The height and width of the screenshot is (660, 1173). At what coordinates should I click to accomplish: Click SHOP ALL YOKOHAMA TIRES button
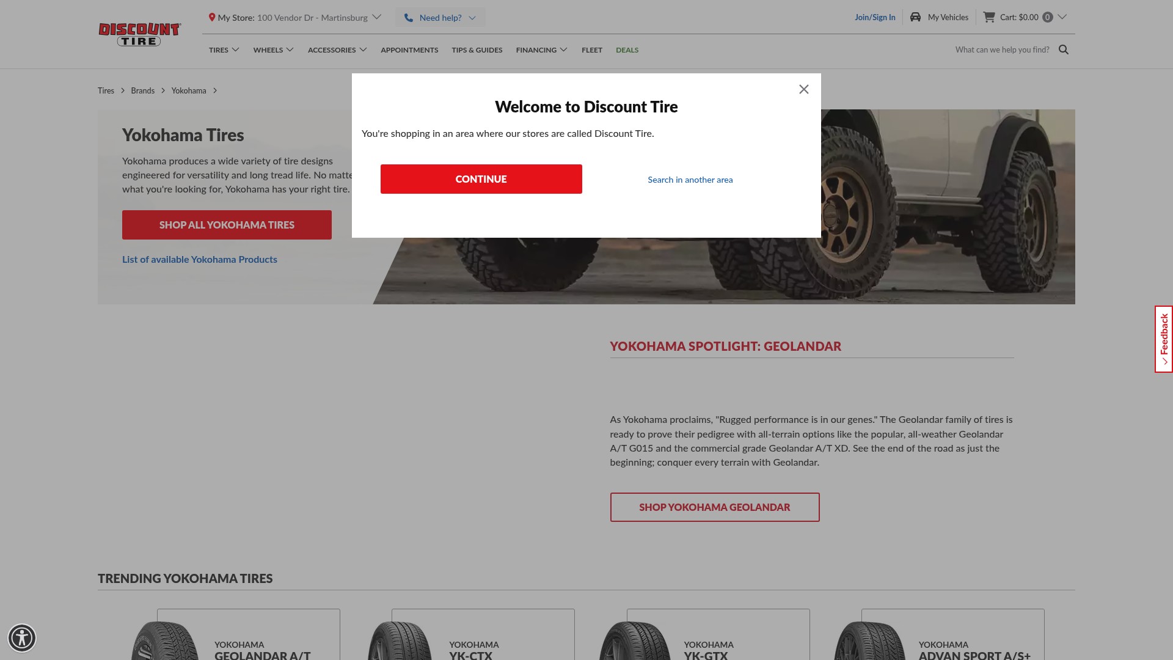[x=227, y=225]
